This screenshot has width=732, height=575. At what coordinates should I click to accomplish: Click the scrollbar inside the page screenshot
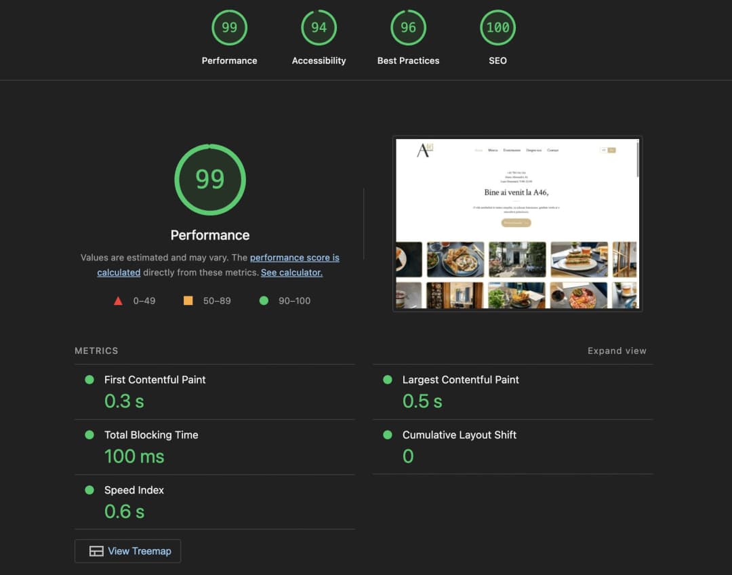point(637,159)
